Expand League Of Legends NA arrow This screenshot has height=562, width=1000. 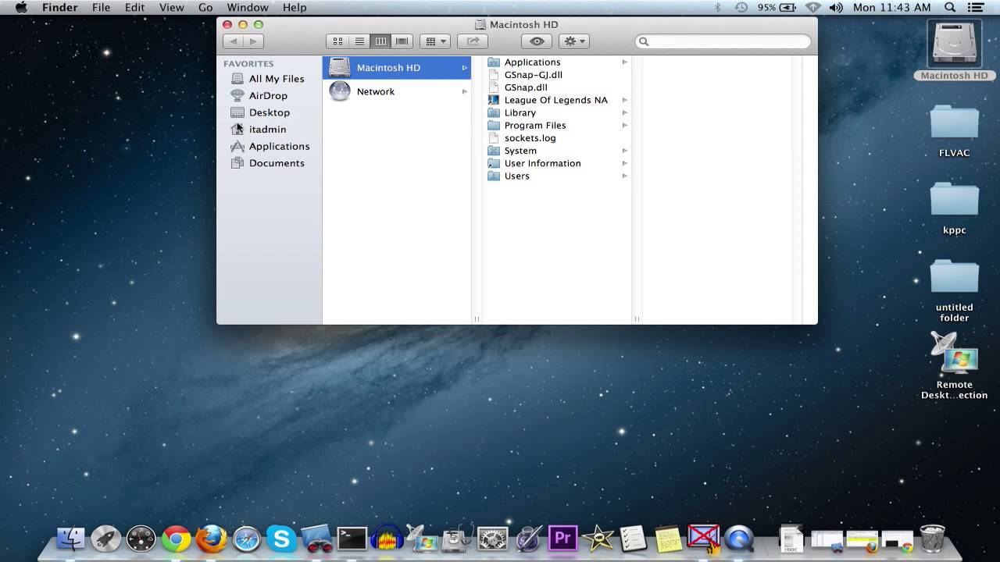pos(625,100)
